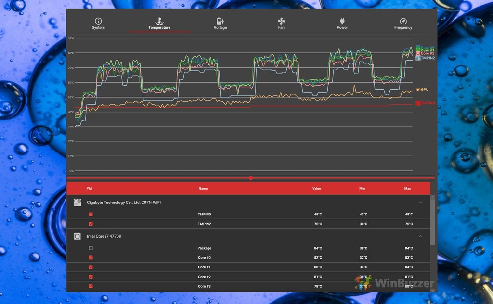The image size is (493, 304).
Task: Click the red diamond marker below the graph
Action: [x=251, y=178]
